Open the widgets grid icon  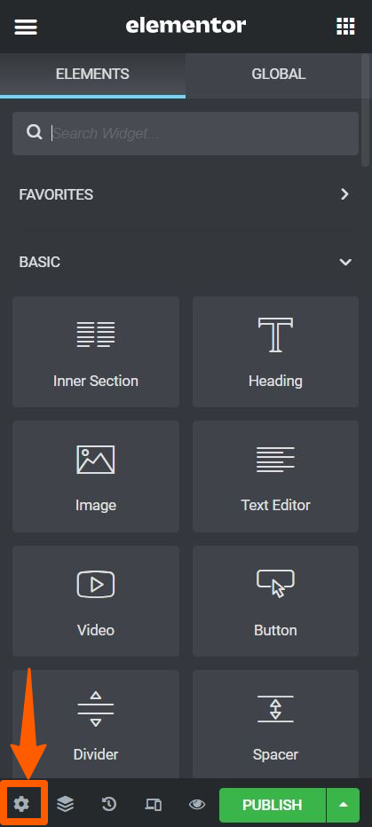click(345, 26)
